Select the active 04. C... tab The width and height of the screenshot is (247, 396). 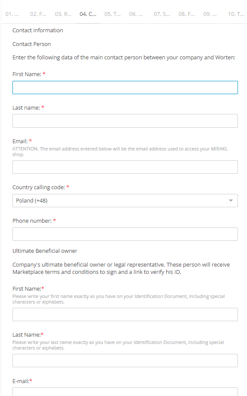coord(88,14)
